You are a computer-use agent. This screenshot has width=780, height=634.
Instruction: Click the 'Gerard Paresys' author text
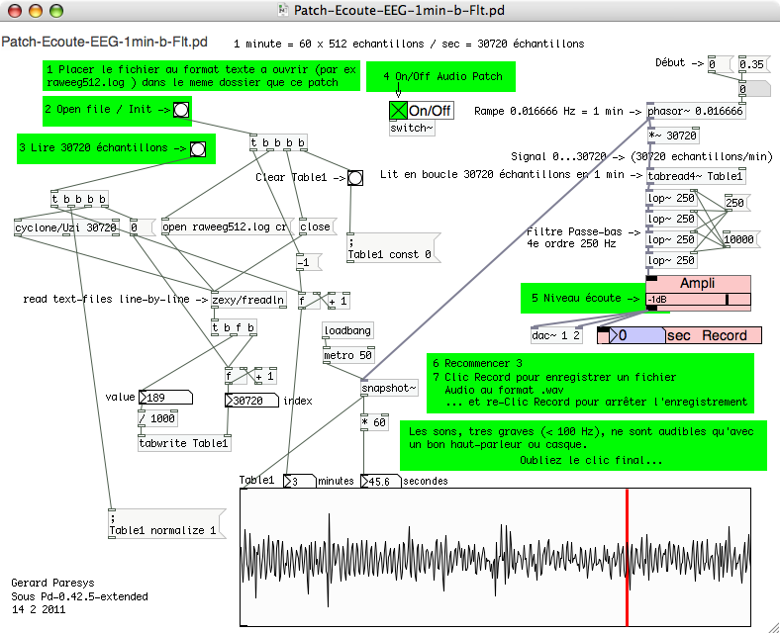[x=52, y=583]
